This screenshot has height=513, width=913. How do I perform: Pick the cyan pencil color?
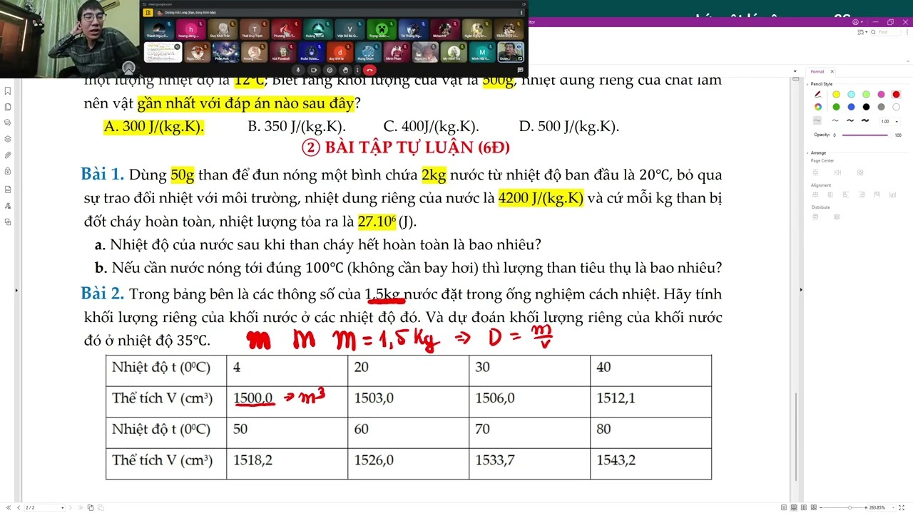coord(851,95)
